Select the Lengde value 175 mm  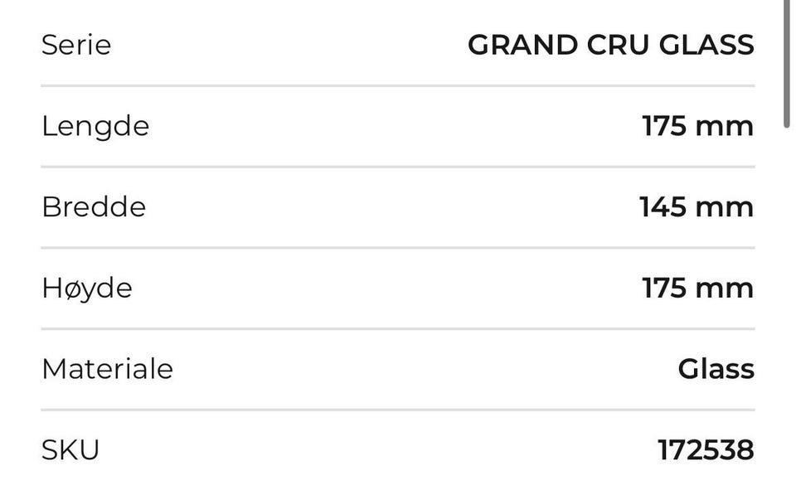click(697, 126)
